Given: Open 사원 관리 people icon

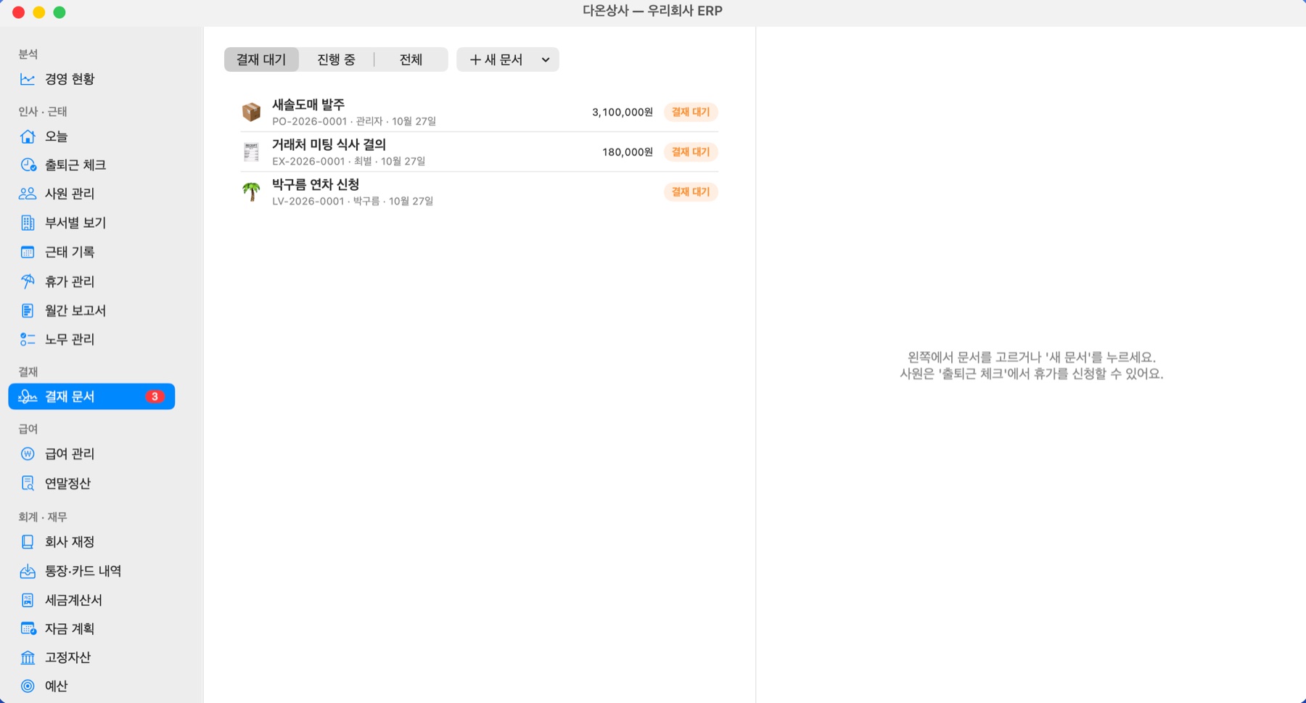Looking at the screenshot, I should click(28, 194).
